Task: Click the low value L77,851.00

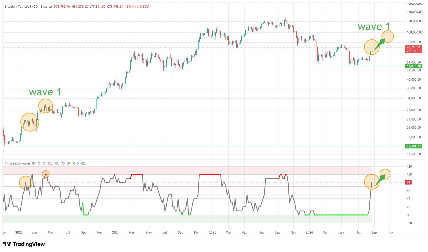Action: (98, 7)
